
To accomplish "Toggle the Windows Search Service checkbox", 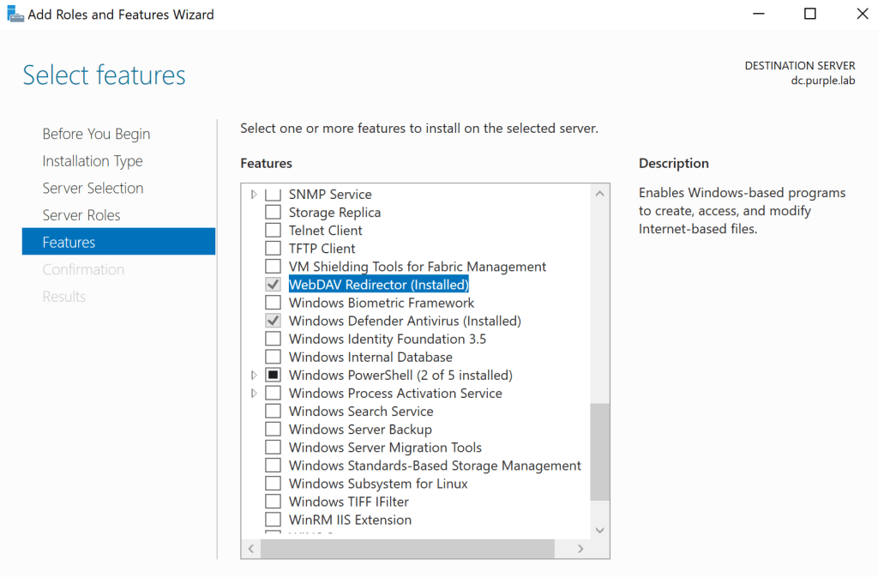I will tap(273, 412).
